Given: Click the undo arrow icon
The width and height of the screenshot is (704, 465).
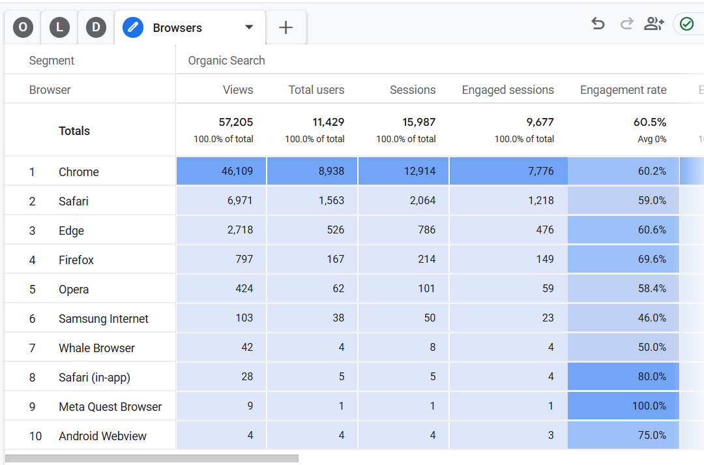Looking at the screenshot, I should 598,24.
